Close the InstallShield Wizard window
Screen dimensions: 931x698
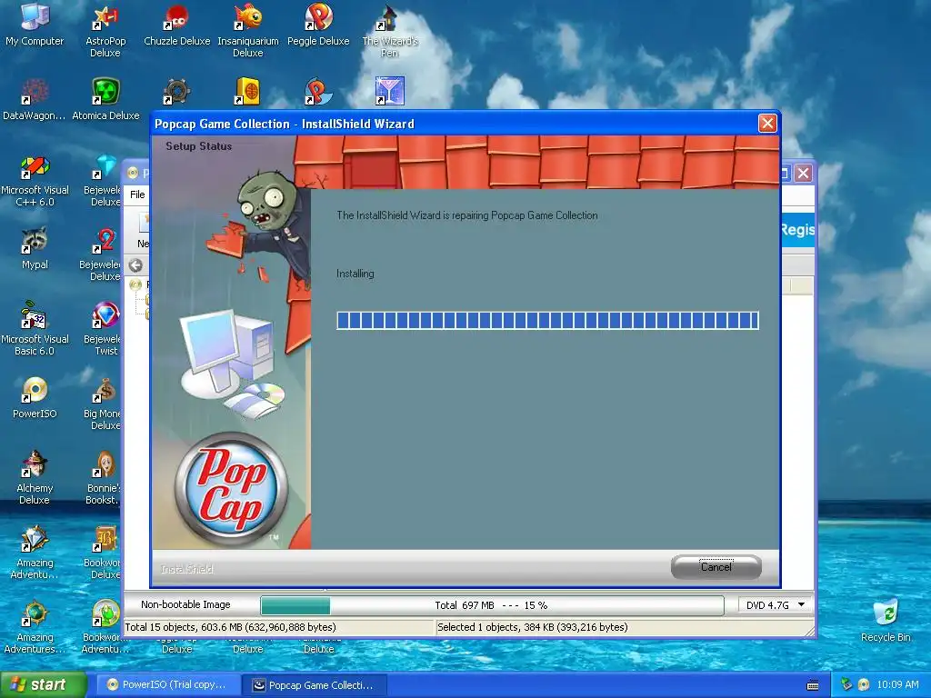tap(767, 123)
